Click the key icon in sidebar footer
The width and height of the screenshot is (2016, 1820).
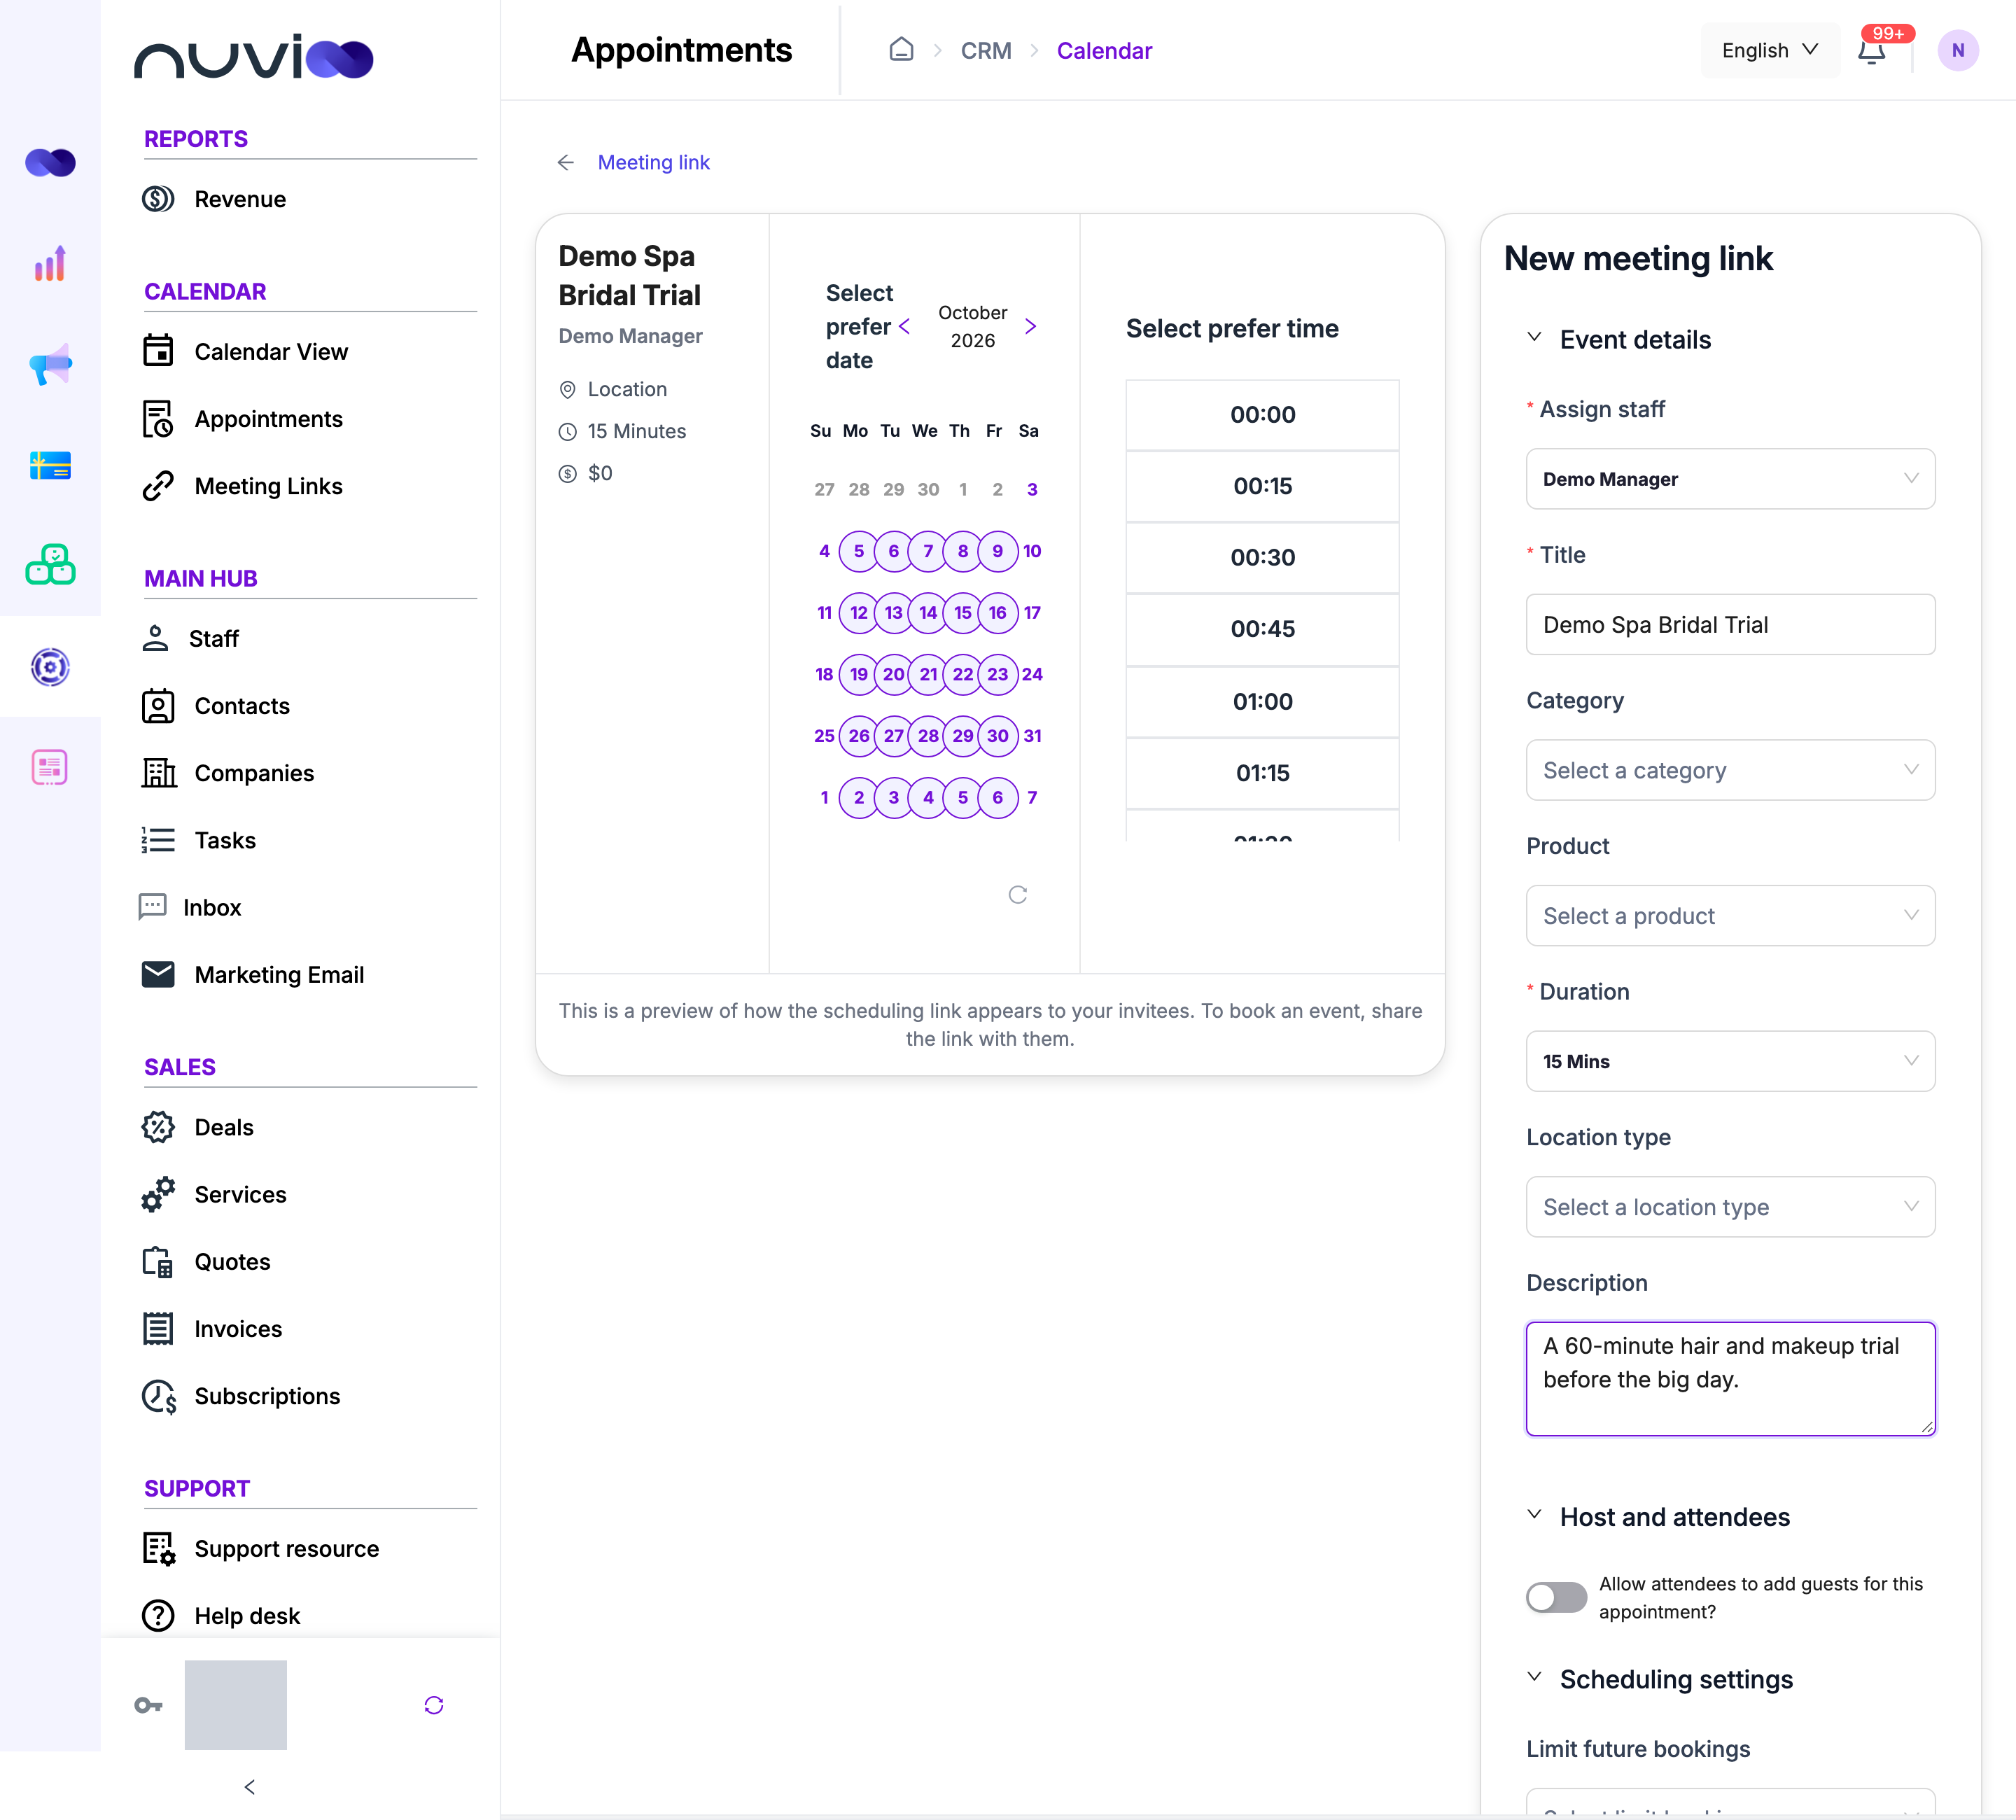[148, 1705]
